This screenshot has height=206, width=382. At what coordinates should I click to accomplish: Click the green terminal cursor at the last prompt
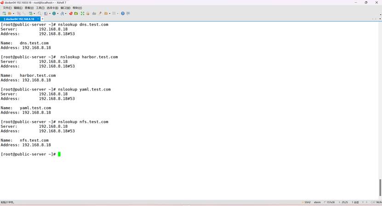(x=59, y=154)
